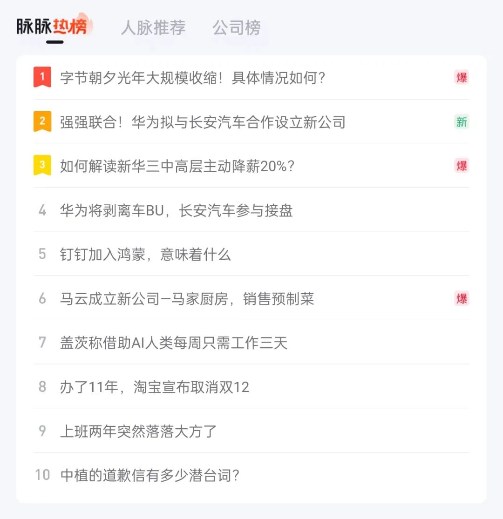503x519 pixels.
Task: Click the orange rank 2 badge icon
Action: [42, 121]
